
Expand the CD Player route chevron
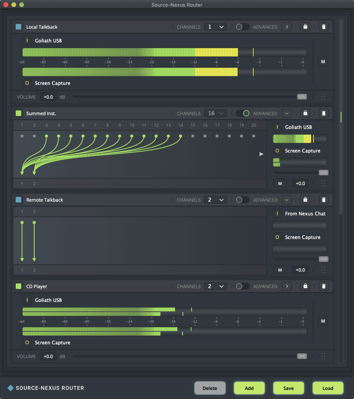coord(287,287)
